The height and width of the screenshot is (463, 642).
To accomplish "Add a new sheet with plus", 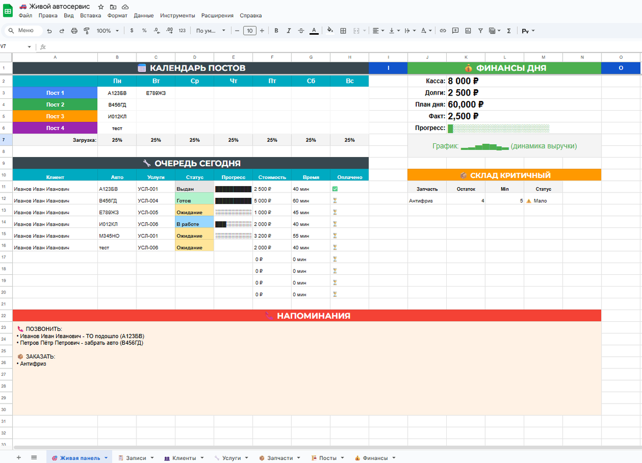I will coord(19,458).
